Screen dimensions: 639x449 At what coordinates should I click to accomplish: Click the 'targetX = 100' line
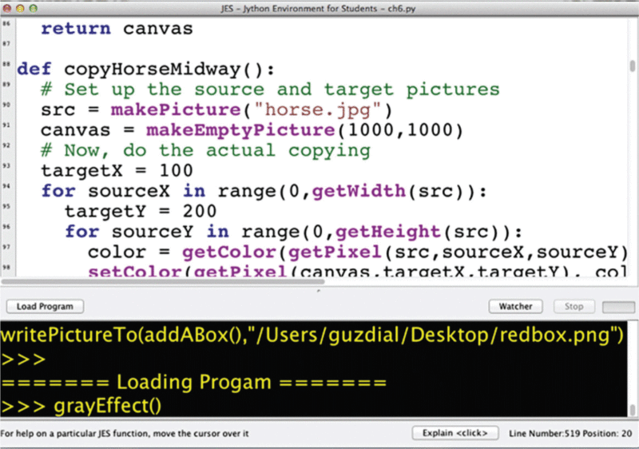point(117,171)
